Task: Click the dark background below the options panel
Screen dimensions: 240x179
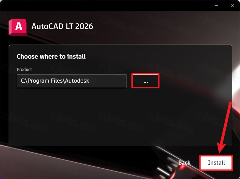Action: [92, 162]
